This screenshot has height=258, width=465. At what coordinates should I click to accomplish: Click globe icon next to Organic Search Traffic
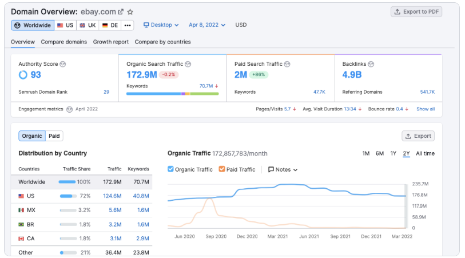click(188, 64)
